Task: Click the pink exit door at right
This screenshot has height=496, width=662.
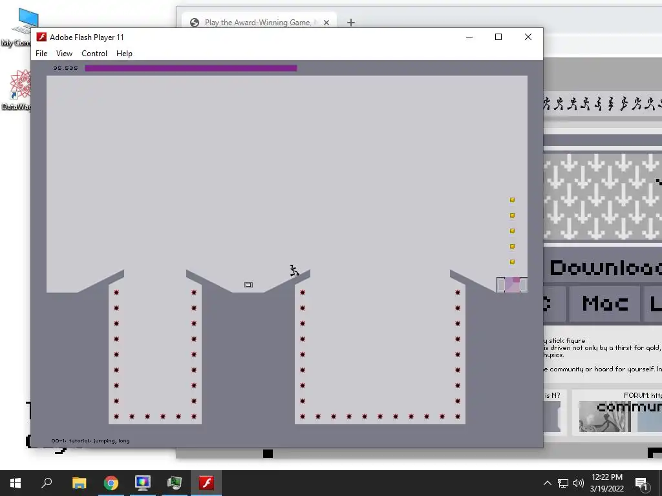Action: point(512,285)
